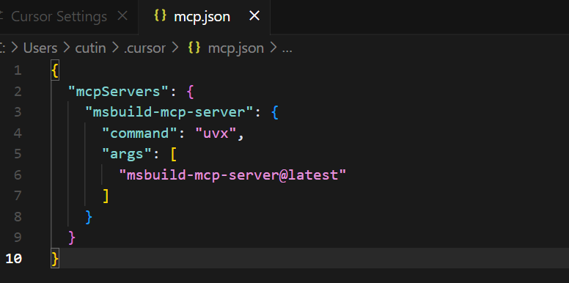Open the cutin breadcrumb folder

pyautogui.click(x=90, y=48)
